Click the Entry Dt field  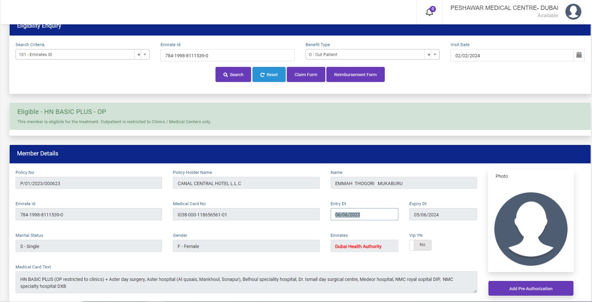[x=364, y=215]
